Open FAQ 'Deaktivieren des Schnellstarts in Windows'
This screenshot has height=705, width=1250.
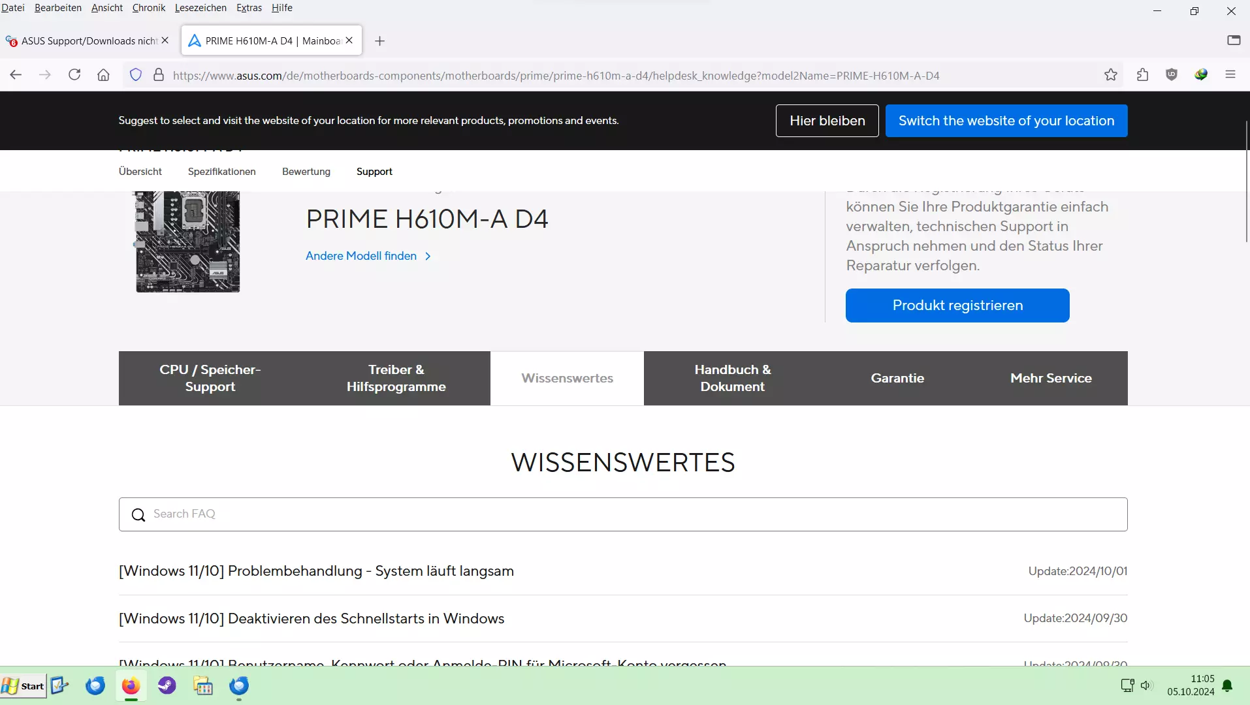[x=312, y=619]
